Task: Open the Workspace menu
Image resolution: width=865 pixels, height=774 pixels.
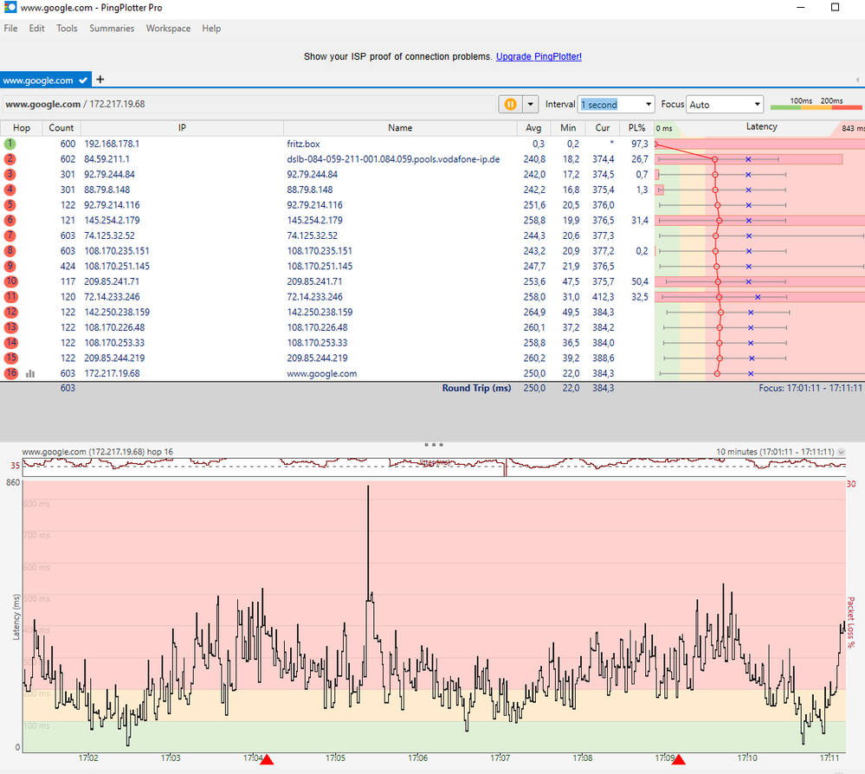Action: point(168,29)
